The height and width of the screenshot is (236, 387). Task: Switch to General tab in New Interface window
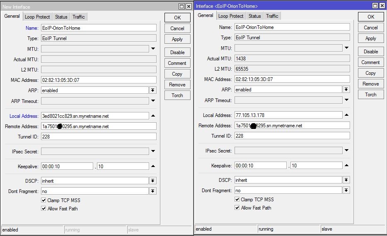(12, 16)
